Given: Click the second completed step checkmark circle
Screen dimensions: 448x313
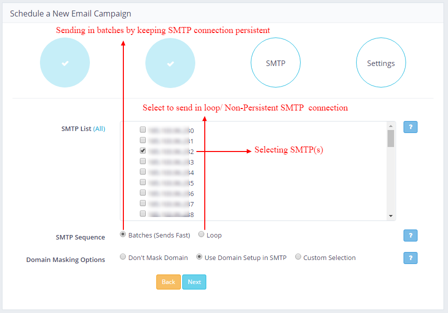Looking at the screenshot, I should (x=170, y=63).
